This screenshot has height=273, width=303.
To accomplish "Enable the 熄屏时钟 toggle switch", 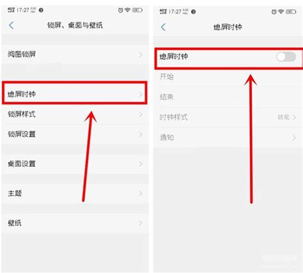I will [286, 57].
